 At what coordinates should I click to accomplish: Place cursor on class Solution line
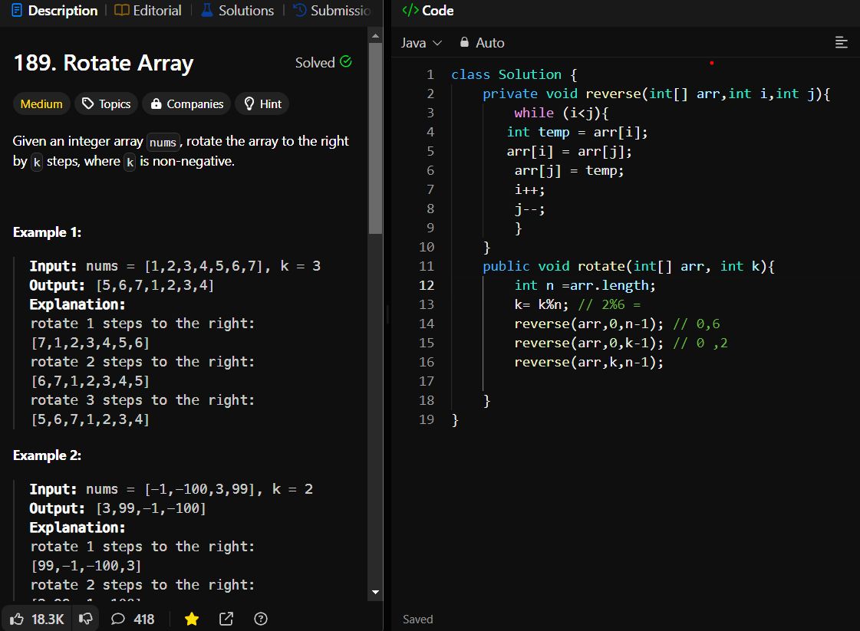pos(514,74)
